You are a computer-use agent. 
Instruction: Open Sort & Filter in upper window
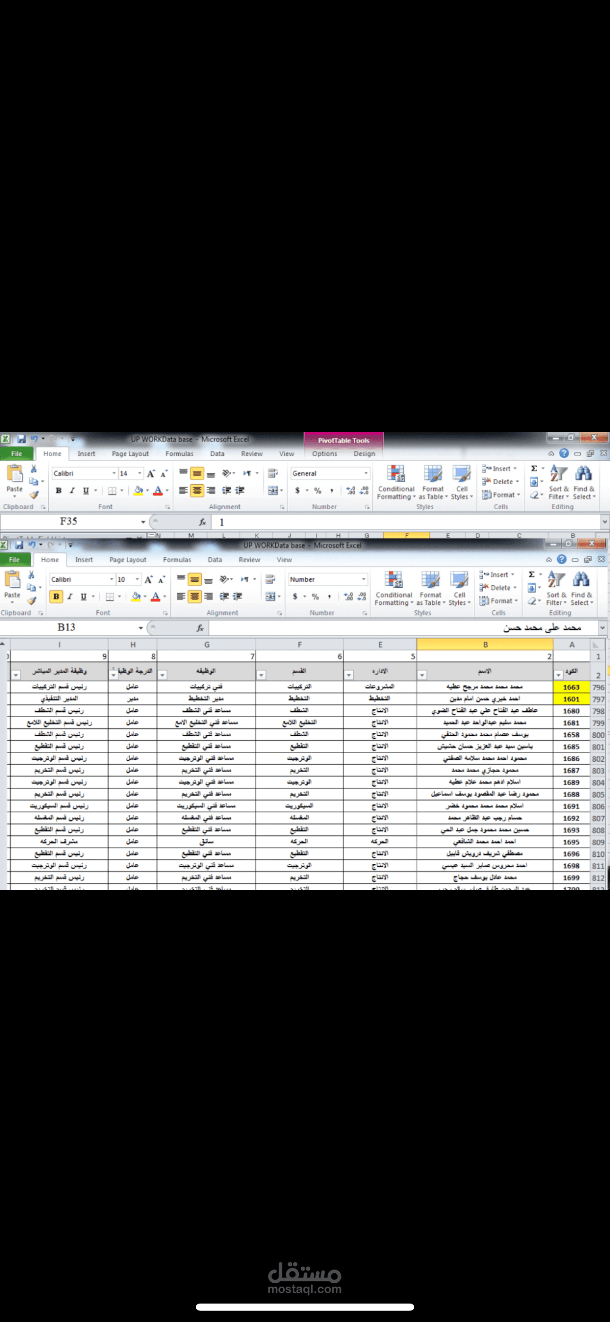point(558,482)
